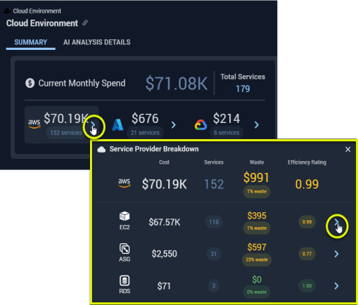Image resolution: width=358 pixels, height=305 pixels.
Task: Click the Services column header
Action: click(x=214, y=162)
